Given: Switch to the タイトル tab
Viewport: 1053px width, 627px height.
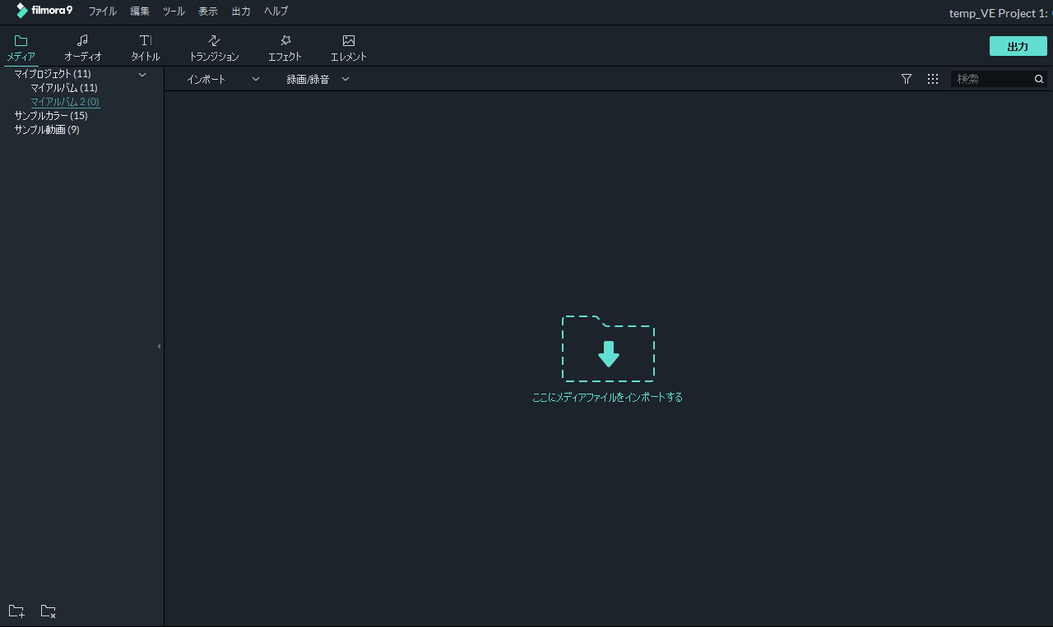Looking at the screenshot, I should pyautogui.click(x=145, y=48).
